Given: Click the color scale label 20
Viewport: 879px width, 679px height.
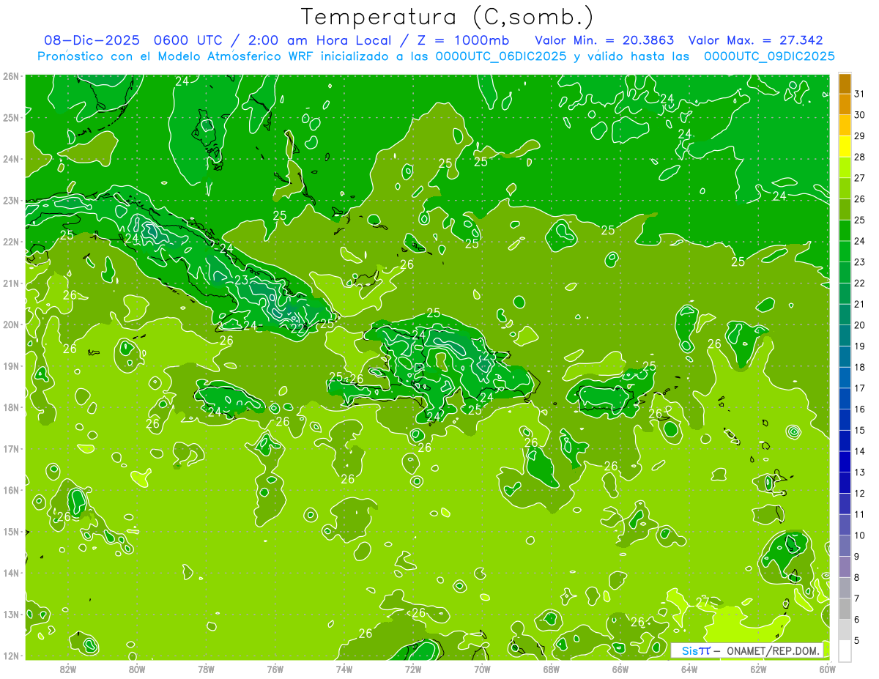Looking at the screenshot, I should [859, 325].
